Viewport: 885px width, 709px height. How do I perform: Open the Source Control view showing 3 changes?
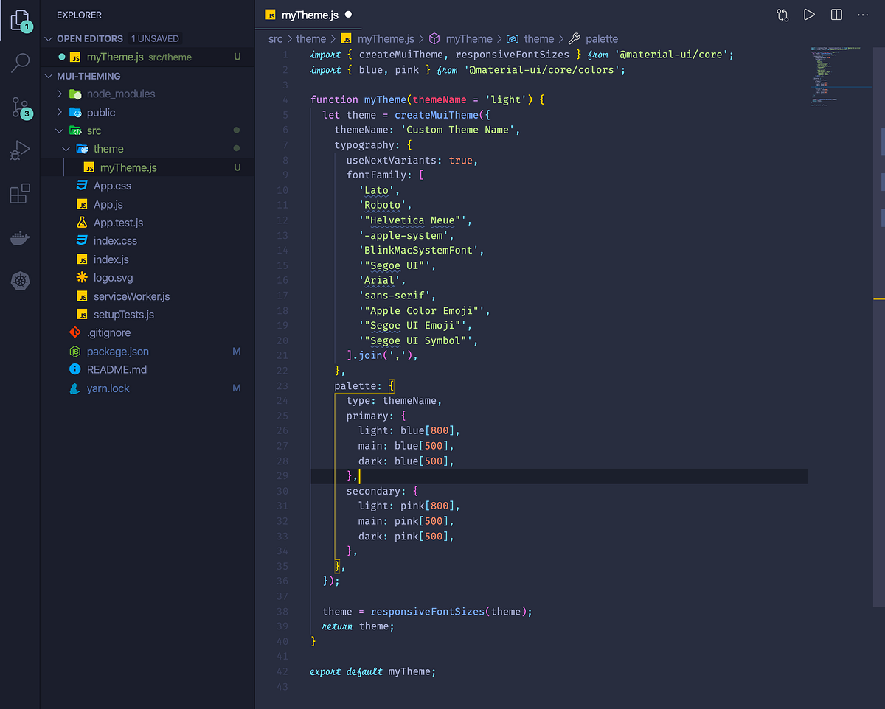point(20,108)
